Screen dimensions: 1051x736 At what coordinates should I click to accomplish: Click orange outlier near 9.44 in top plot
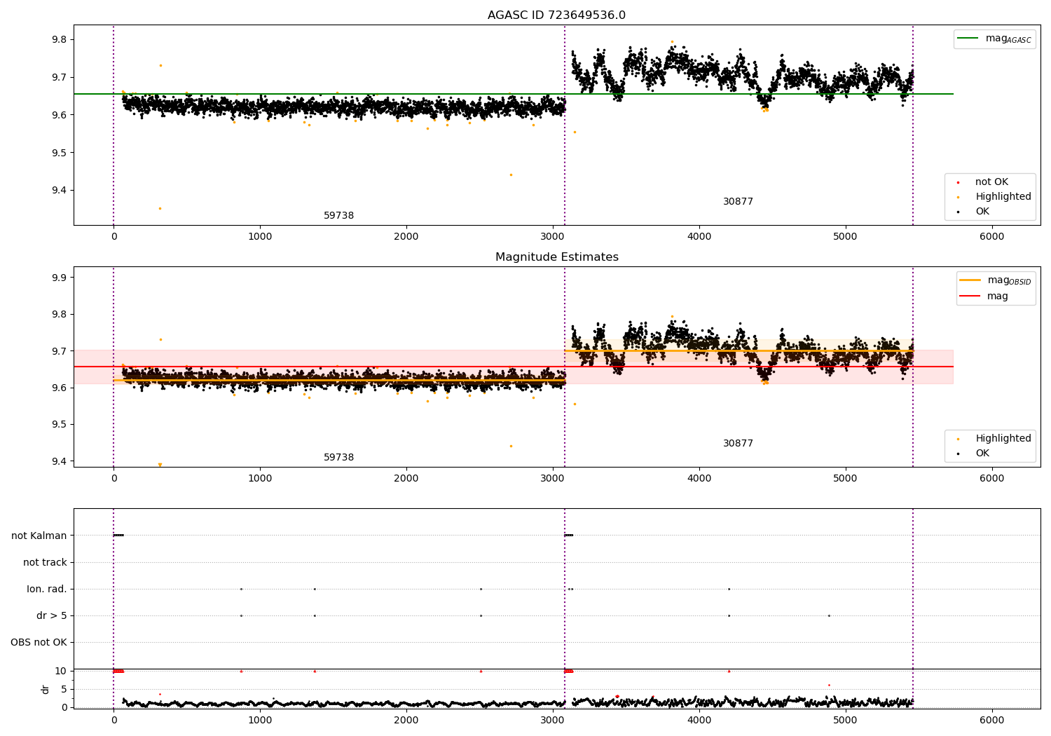pos(511,175)
